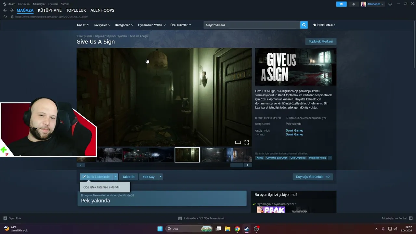Show hidden system tray icons
Screen dimensions: 416x234
(376, 229)
